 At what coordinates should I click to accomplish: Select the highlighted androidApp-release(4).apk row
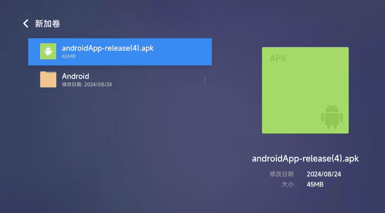[120, 51]
